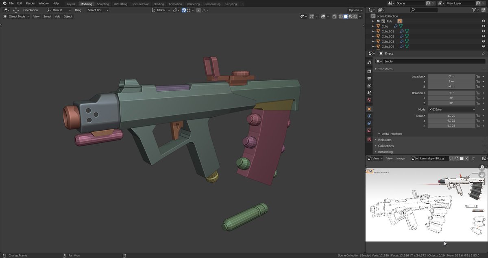The height and width of the screenshot is (258, 488).
Task: Create new collection in outliner header
Action: click(483, 10)
